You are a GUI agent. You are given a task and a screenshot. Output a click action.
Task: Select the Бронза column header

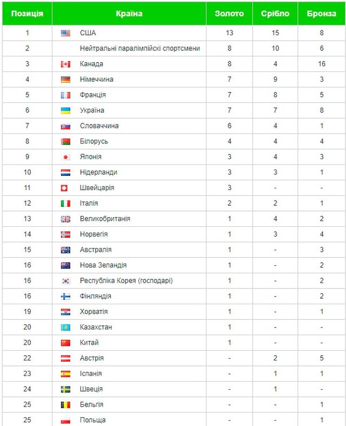coord(322,14)
